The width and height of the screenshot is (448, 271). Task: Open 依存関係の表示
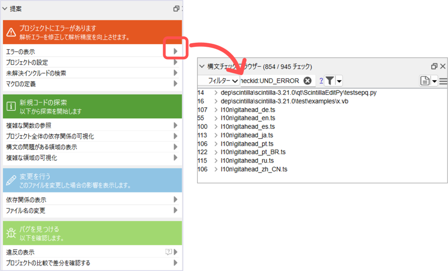pyautogui.click(x=26, y=200)
